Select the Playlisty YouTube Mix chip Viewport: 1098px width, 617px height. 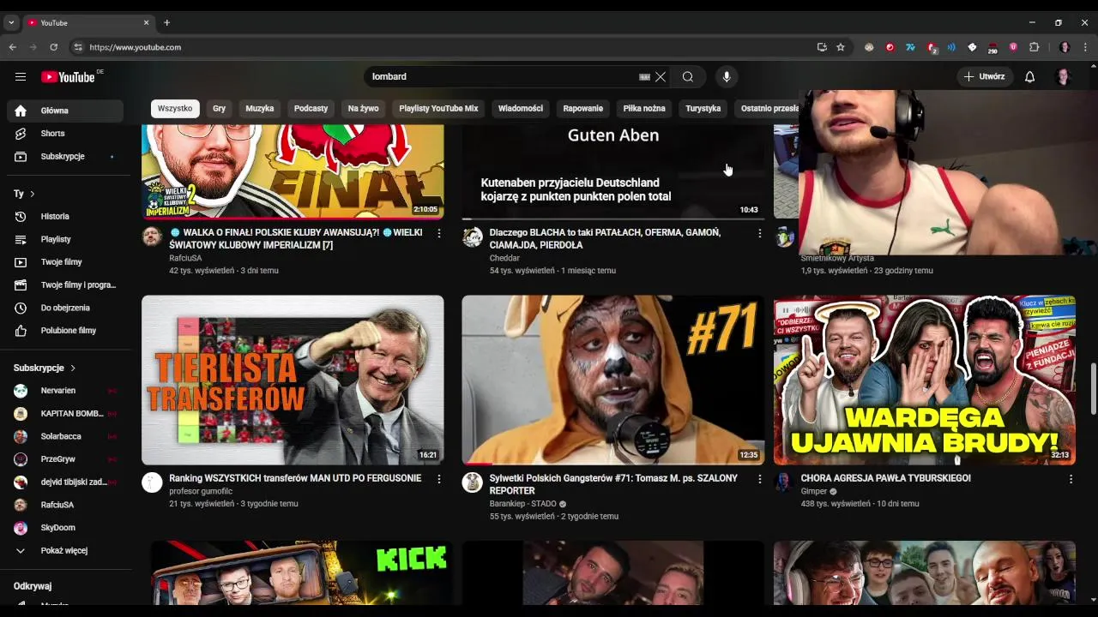coord(438,109)
